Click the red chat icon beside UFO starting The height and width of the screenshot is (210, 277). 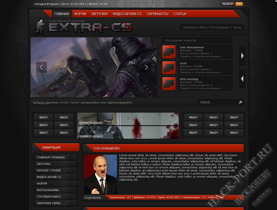[169, 84]
